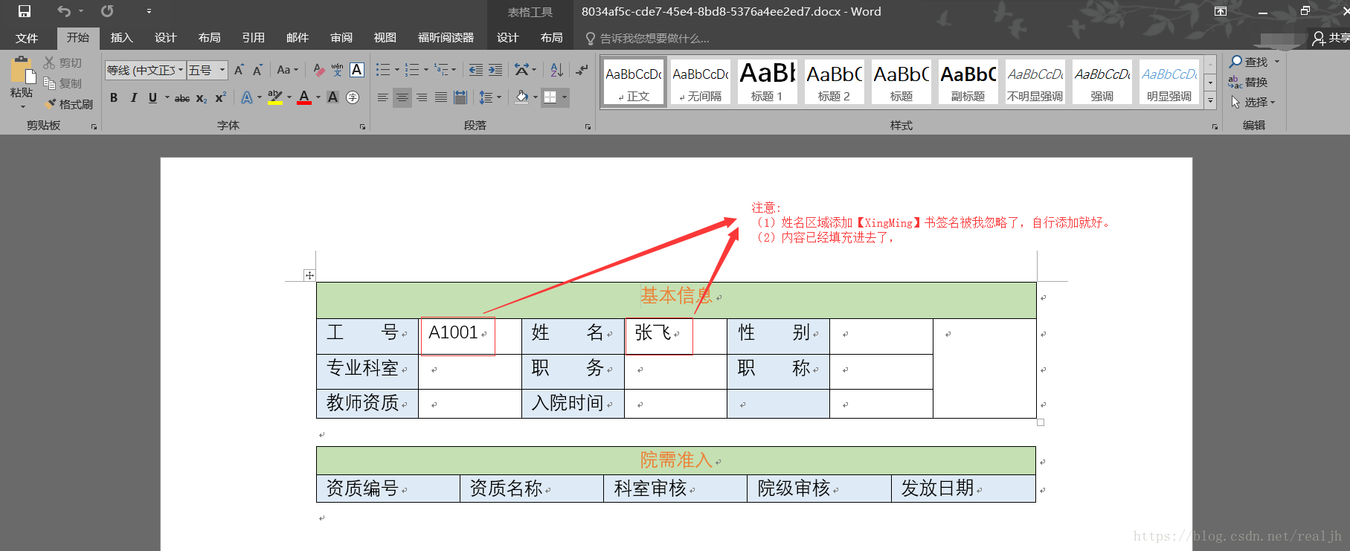Save the document from quick access toolbar
The height and width of the screenshot is (551, 1350).
pyautogui.click(x=25, y=11)
